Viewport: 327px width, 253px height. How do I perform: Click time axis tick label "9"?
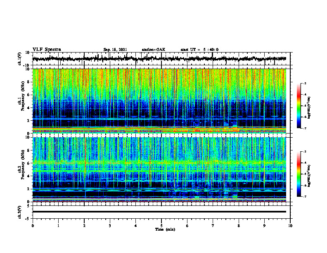pyautogui.click(x=264, y=226)
